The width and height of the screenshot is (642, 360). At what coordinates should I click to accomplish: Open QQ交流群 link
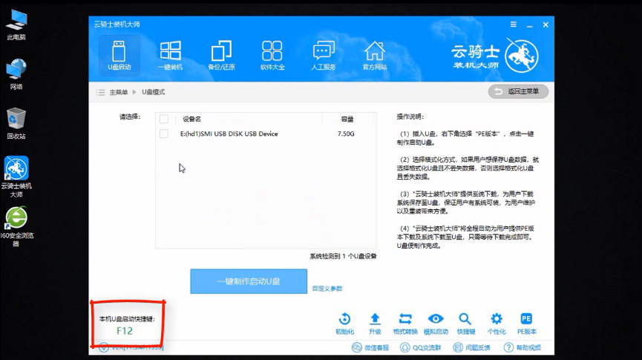coord(421,347)
